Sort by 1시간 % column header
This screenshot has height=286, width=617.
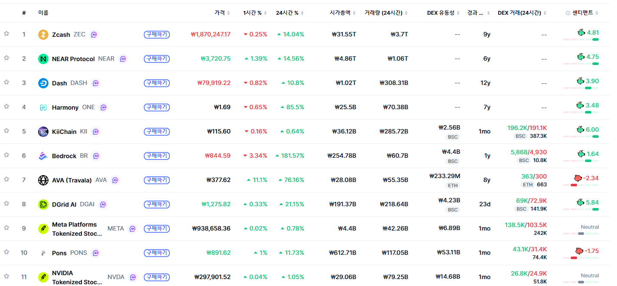point(255,13)
